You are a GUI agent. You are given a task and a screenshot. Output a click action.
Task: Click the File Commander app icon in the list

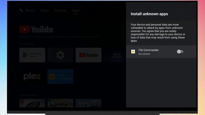(133, 52)
